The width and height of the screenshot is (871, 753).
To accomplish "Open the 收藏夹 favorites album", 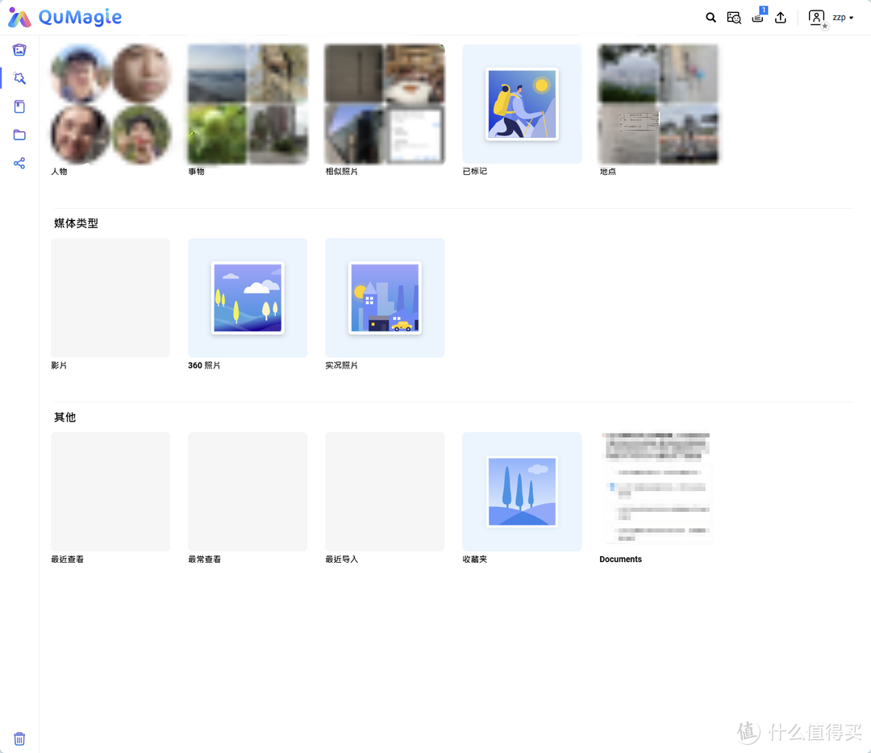I will [x=522, y=492].
